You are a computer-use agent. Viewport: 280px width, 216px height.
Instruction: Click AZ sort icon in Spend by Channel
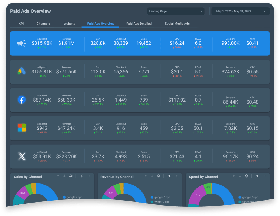pos(246,176)
